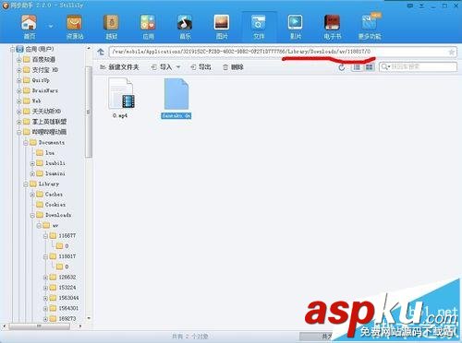Open the 应用 apps section
The width and height of the screenshot is (462, 343).
point(148,28)
